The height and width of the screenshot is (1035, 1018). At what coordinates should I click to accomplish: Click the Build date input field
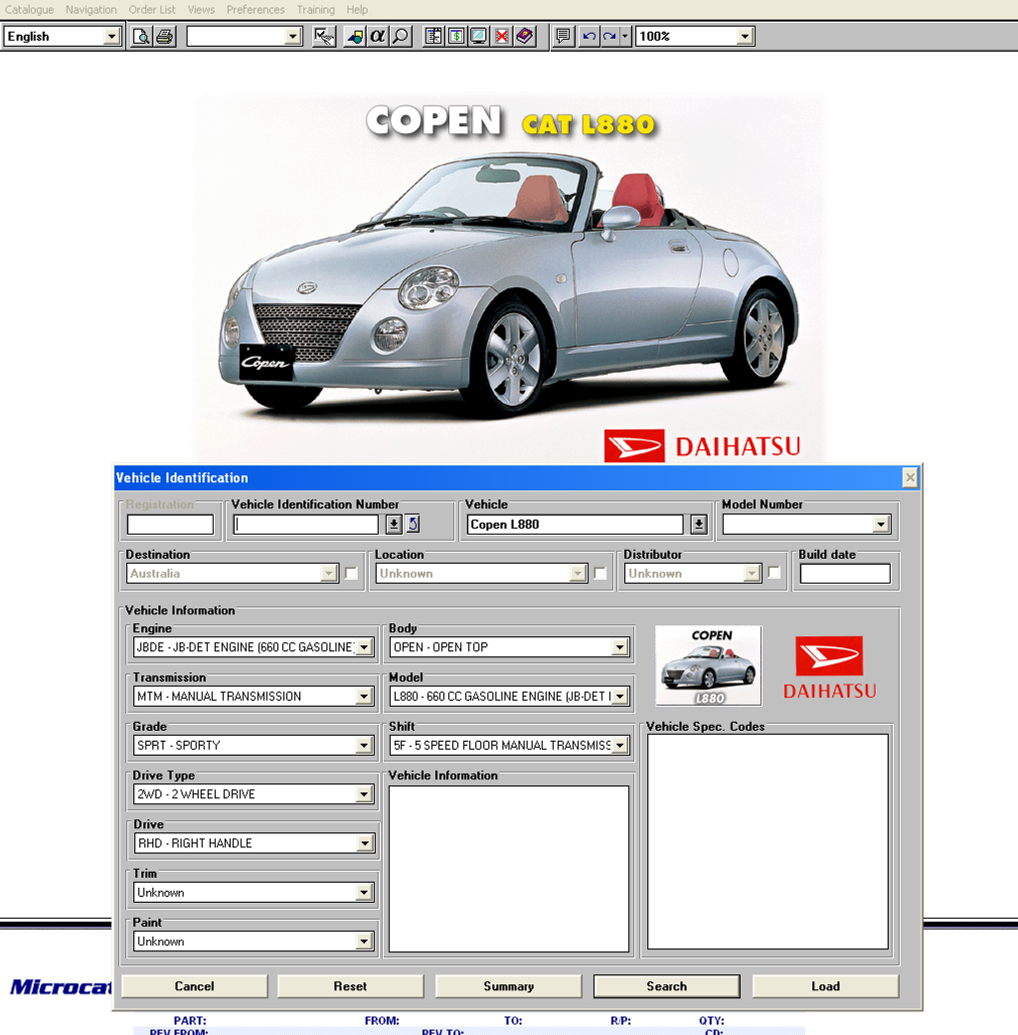(845, 574)
